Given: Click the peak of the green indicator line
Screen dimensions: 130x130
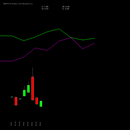Looking at the screenshot, I should (x=59, y=29).
